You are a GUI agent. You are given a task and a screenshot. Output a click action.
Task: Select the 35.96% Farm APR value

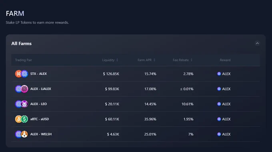coord(150,119)
